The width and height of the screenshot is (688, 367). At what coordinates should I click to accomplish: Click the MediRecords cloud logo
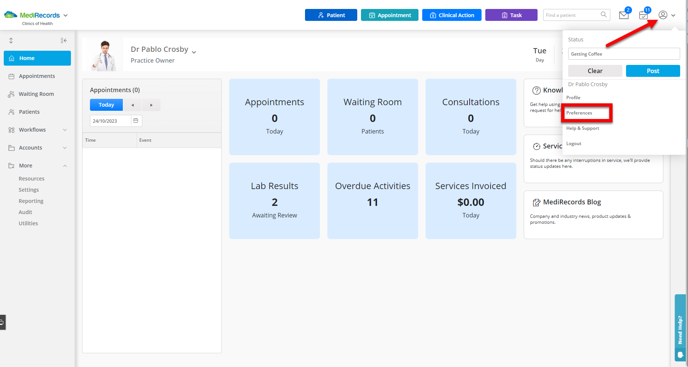(11, 15)
